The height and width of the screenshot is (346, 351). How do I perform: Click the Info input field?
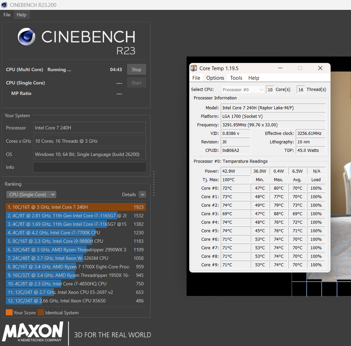[x=89, y=167]
